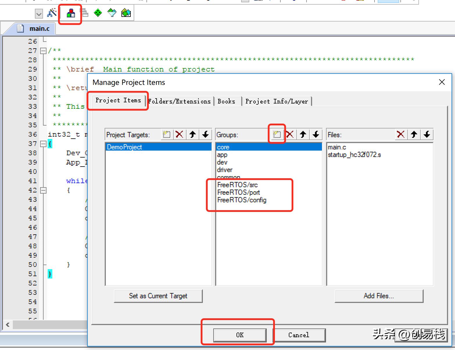Screen dimensions: 455x350
Task: Select the FreeRTOS/port group entry
Action: pos(239,192)
